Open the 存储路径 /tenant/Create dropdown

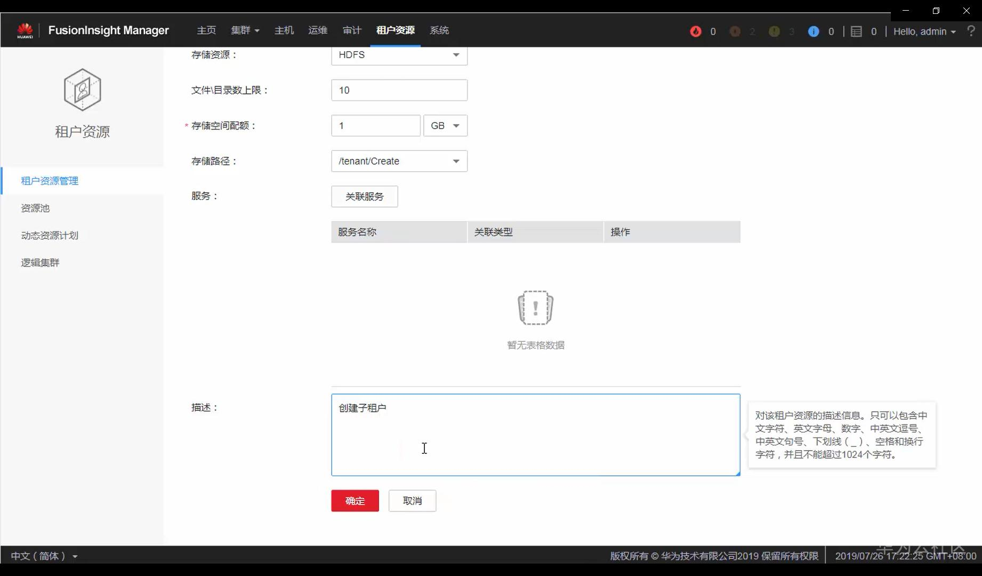tap(399, 161)
